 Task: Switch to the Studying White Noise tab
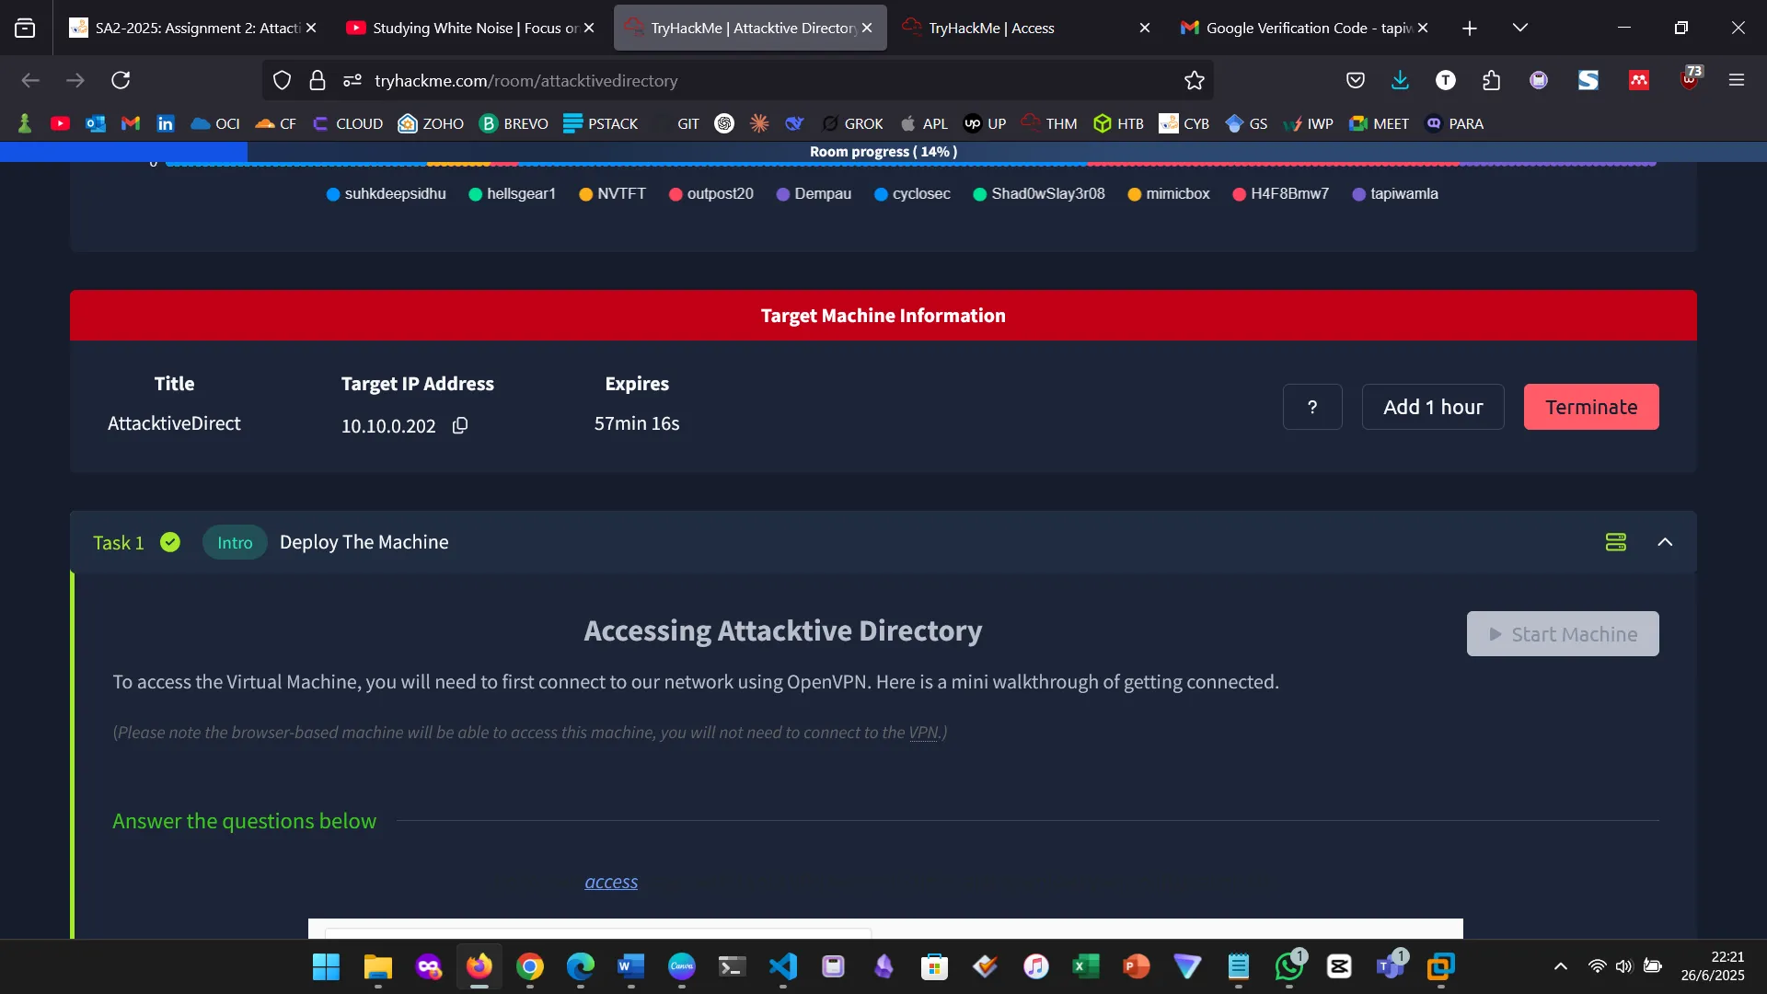pos(460,28)
